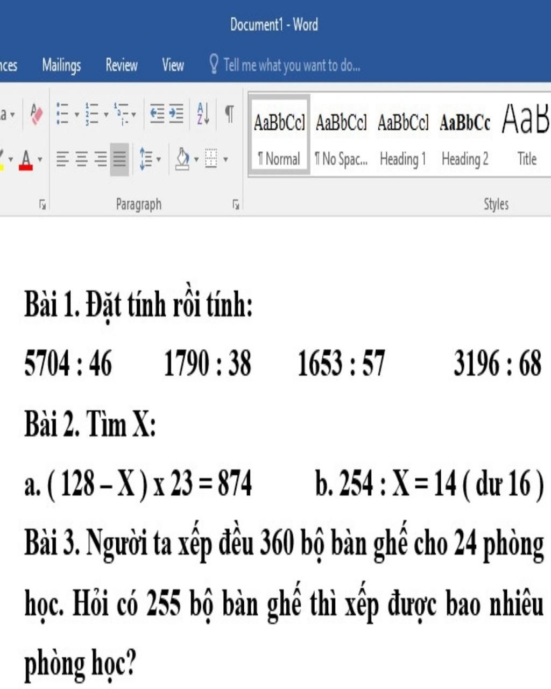Open the Mailings ribbon tab
The height and width of the screenshot is (689, 551).
[x=61, y=66]
